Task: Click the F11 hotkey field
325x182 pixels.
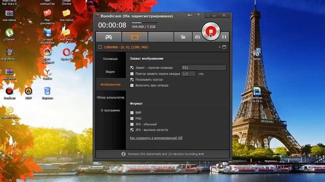Action: click(204, 67)
